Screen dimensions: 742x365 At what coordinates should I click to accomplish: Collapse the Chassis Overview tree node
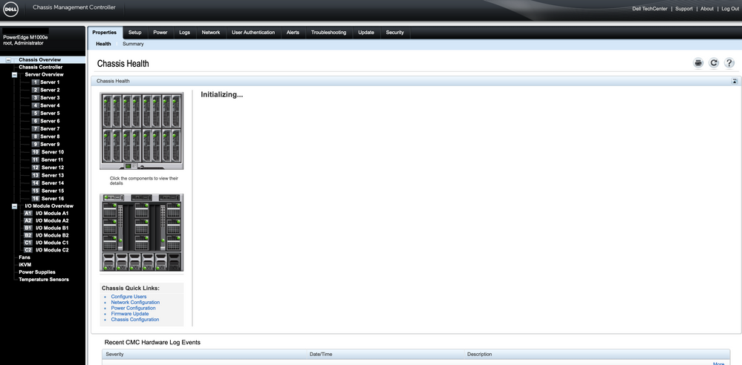point(8,60)
